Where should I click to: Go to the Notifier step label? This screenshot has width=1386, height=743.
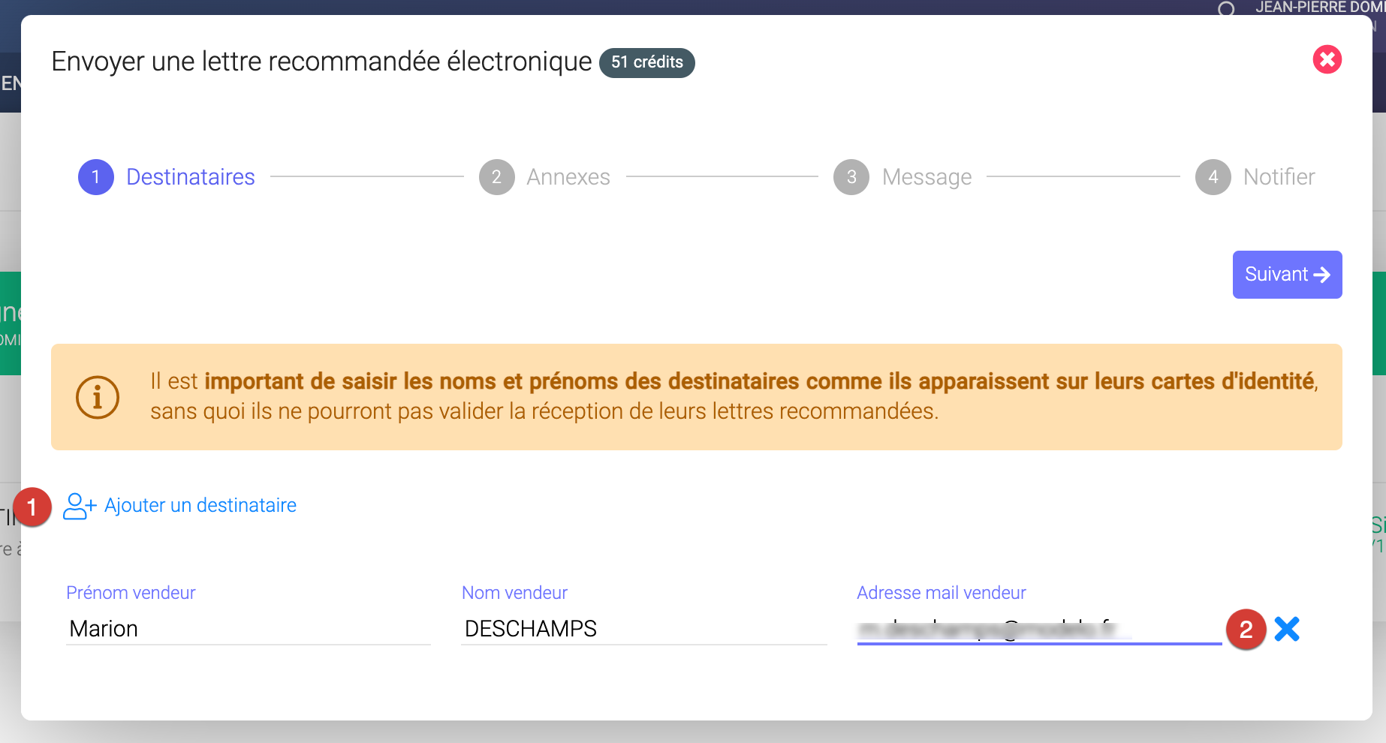[x=1279, y=177]
